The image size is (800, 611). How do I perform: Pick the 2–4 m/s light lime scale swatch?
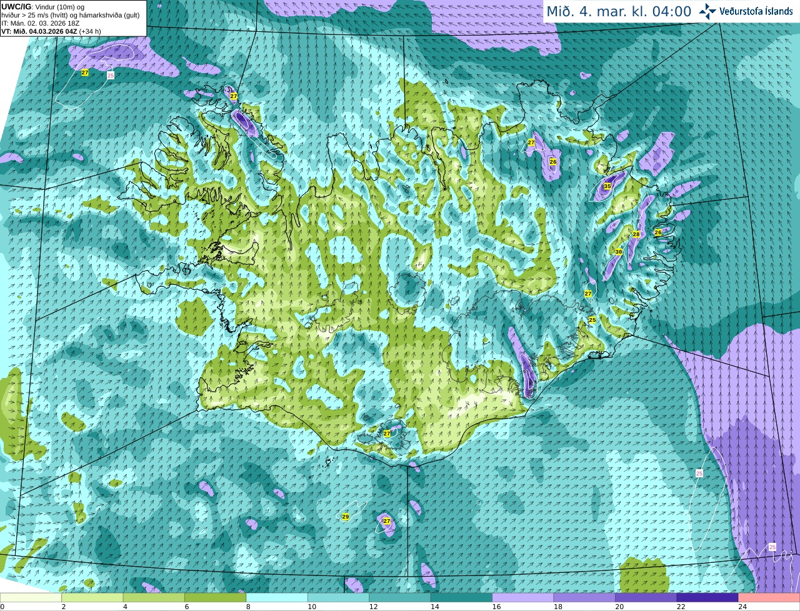[x=92, y=597]
